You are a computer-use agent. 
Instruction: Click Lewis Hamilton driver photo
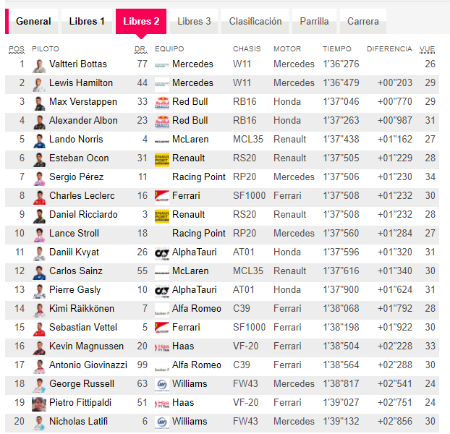[x=39, y=85]
